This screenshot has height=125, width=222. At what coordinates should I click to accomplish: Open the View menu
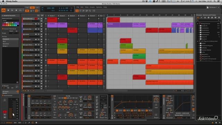[x=87, y=7]
